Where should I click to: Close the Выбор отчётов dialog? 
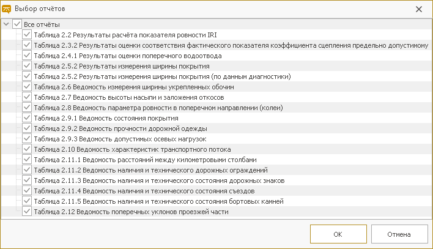pyautogui.click(x=419, y=9)
